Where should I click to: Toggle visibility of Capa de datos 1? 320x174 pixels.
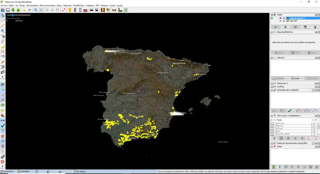coord(280,18)
